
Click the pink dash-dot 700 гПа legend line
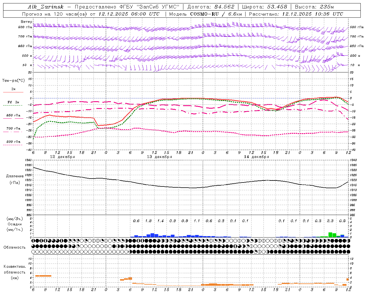click(13, 132)
